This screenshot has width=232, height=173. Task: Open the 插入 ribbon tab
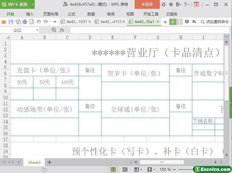point(30,14)
